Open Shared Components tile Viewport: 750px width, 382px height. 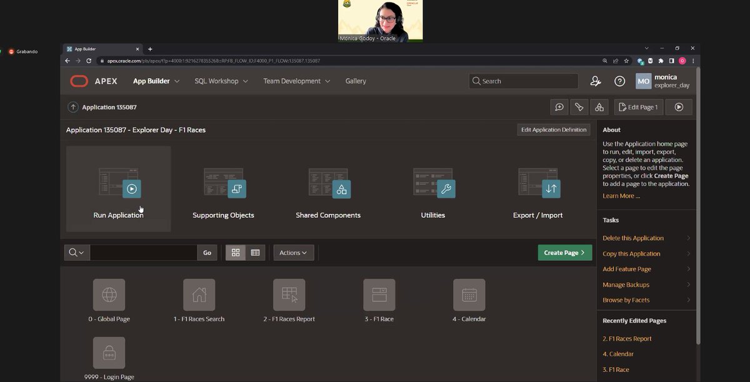328,189
